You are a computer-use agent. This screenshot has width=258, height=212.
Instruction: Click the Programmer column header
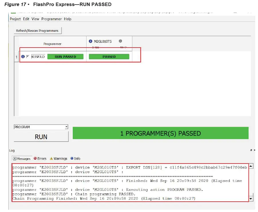52,44
